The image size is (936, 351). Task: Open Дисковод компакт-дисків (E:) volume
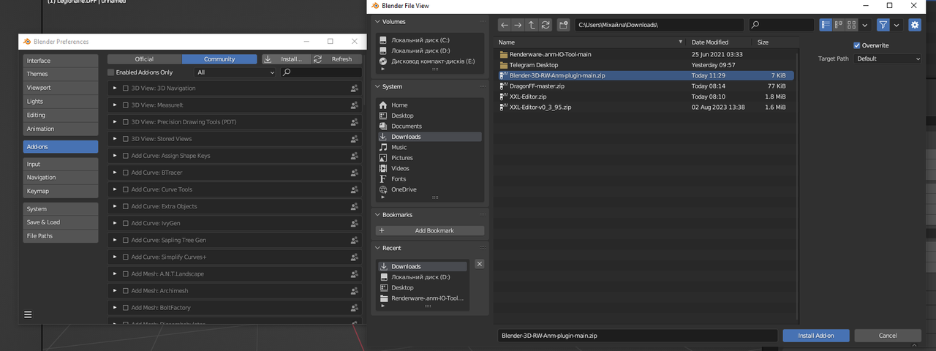[429, 61]
